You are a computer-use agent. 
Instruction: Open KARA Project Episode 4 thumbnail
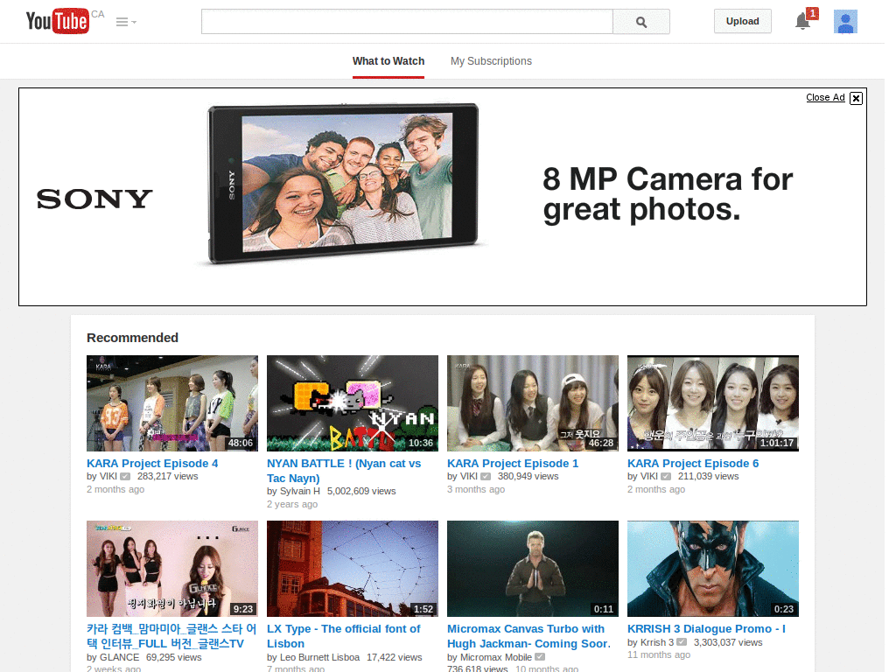[x=172, y=403]
